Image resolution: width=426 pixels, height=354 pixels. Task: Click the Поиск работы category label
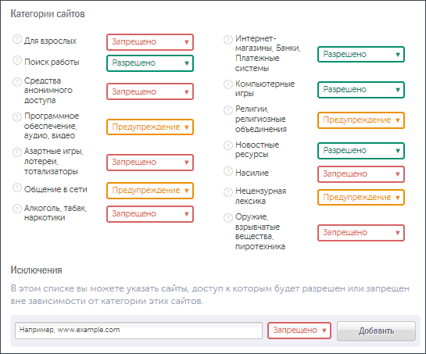tap(52, 62)
